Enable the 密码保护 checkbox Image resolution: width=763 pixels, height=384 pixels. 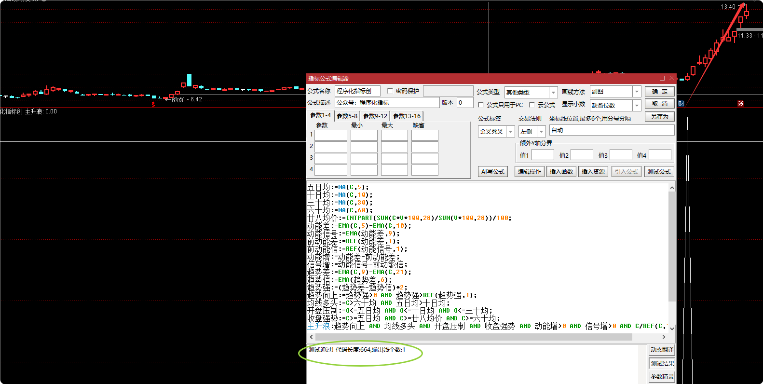[390, 91]
